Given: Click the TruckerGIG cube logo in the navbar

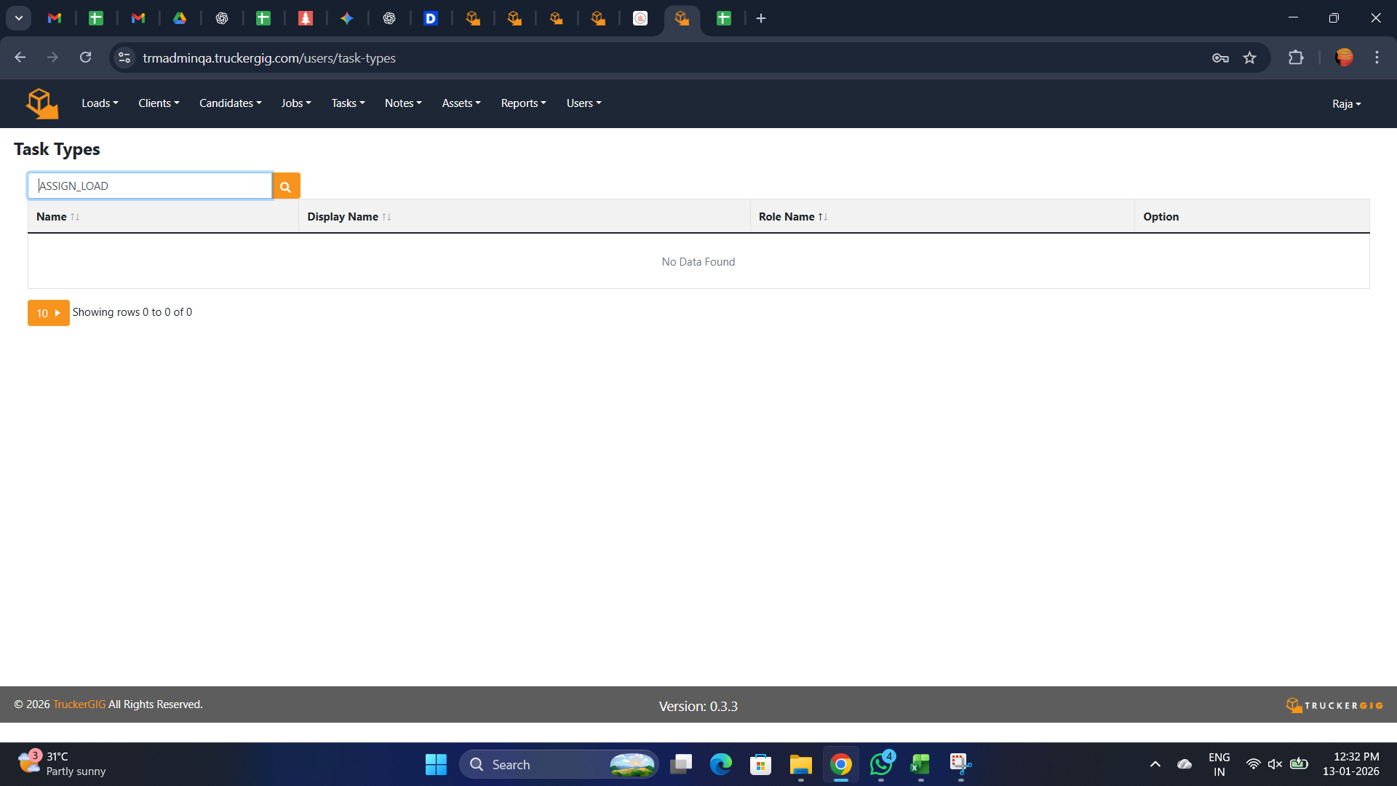Looking at the screenshot, I should [41, 103].
